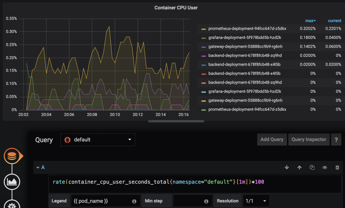Open the Resolution 1/1 dropdown
The image size is (345, 208).
point(255,201)
